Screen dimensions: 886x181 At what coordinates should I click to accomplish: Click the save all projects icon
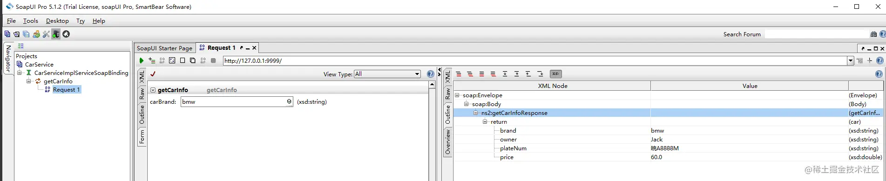tap(26, 34)
